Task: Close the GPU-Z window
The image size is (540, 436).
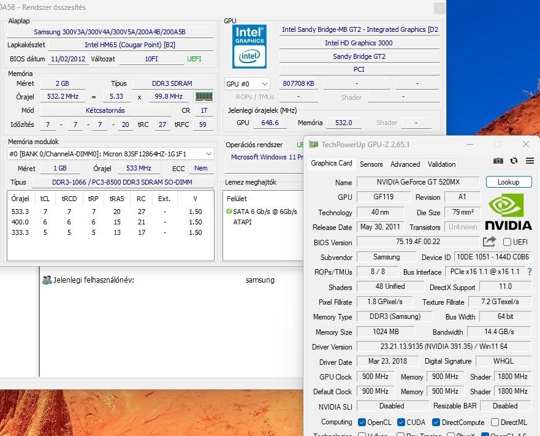Action: 525,145
